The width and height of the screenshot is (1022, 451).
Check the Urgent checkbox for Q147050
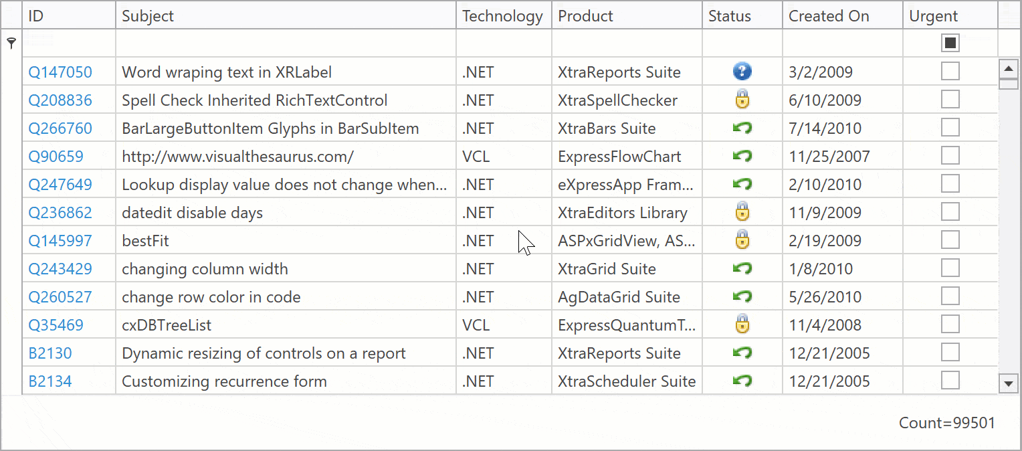[950, 72]
